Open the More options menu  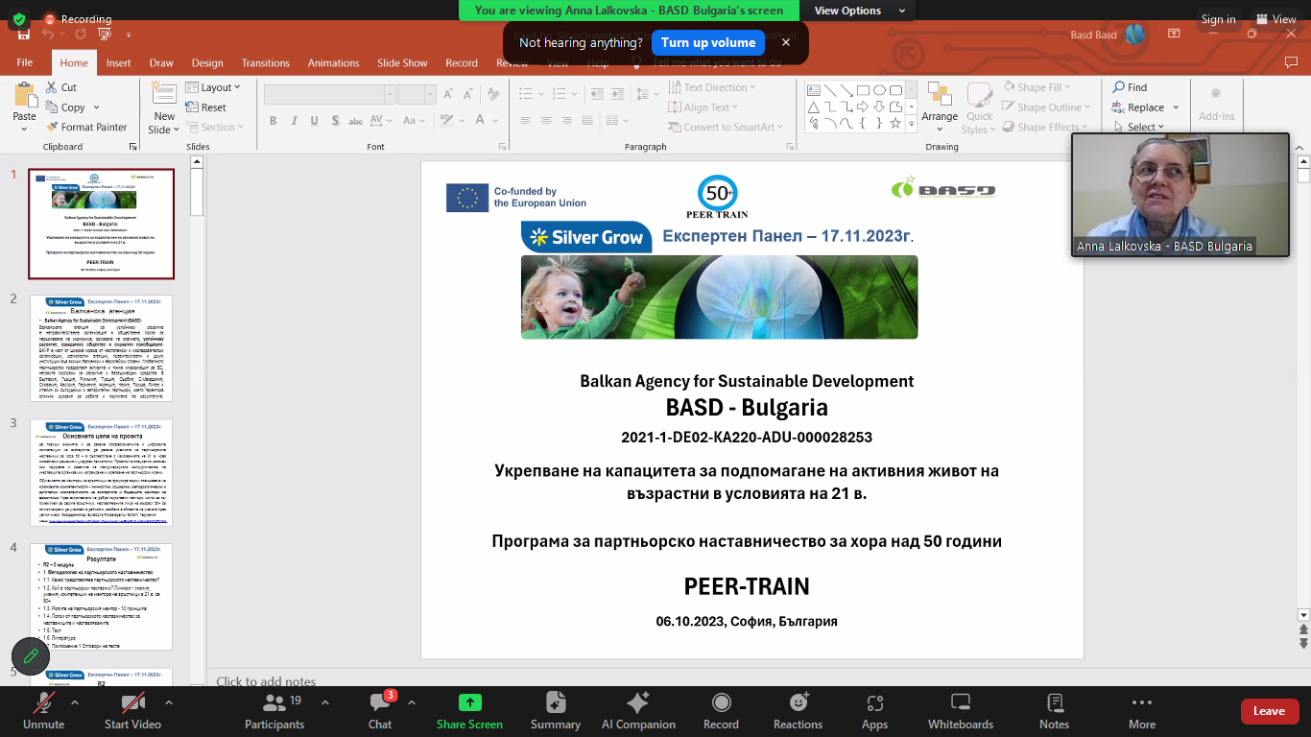coord(1141,711)
